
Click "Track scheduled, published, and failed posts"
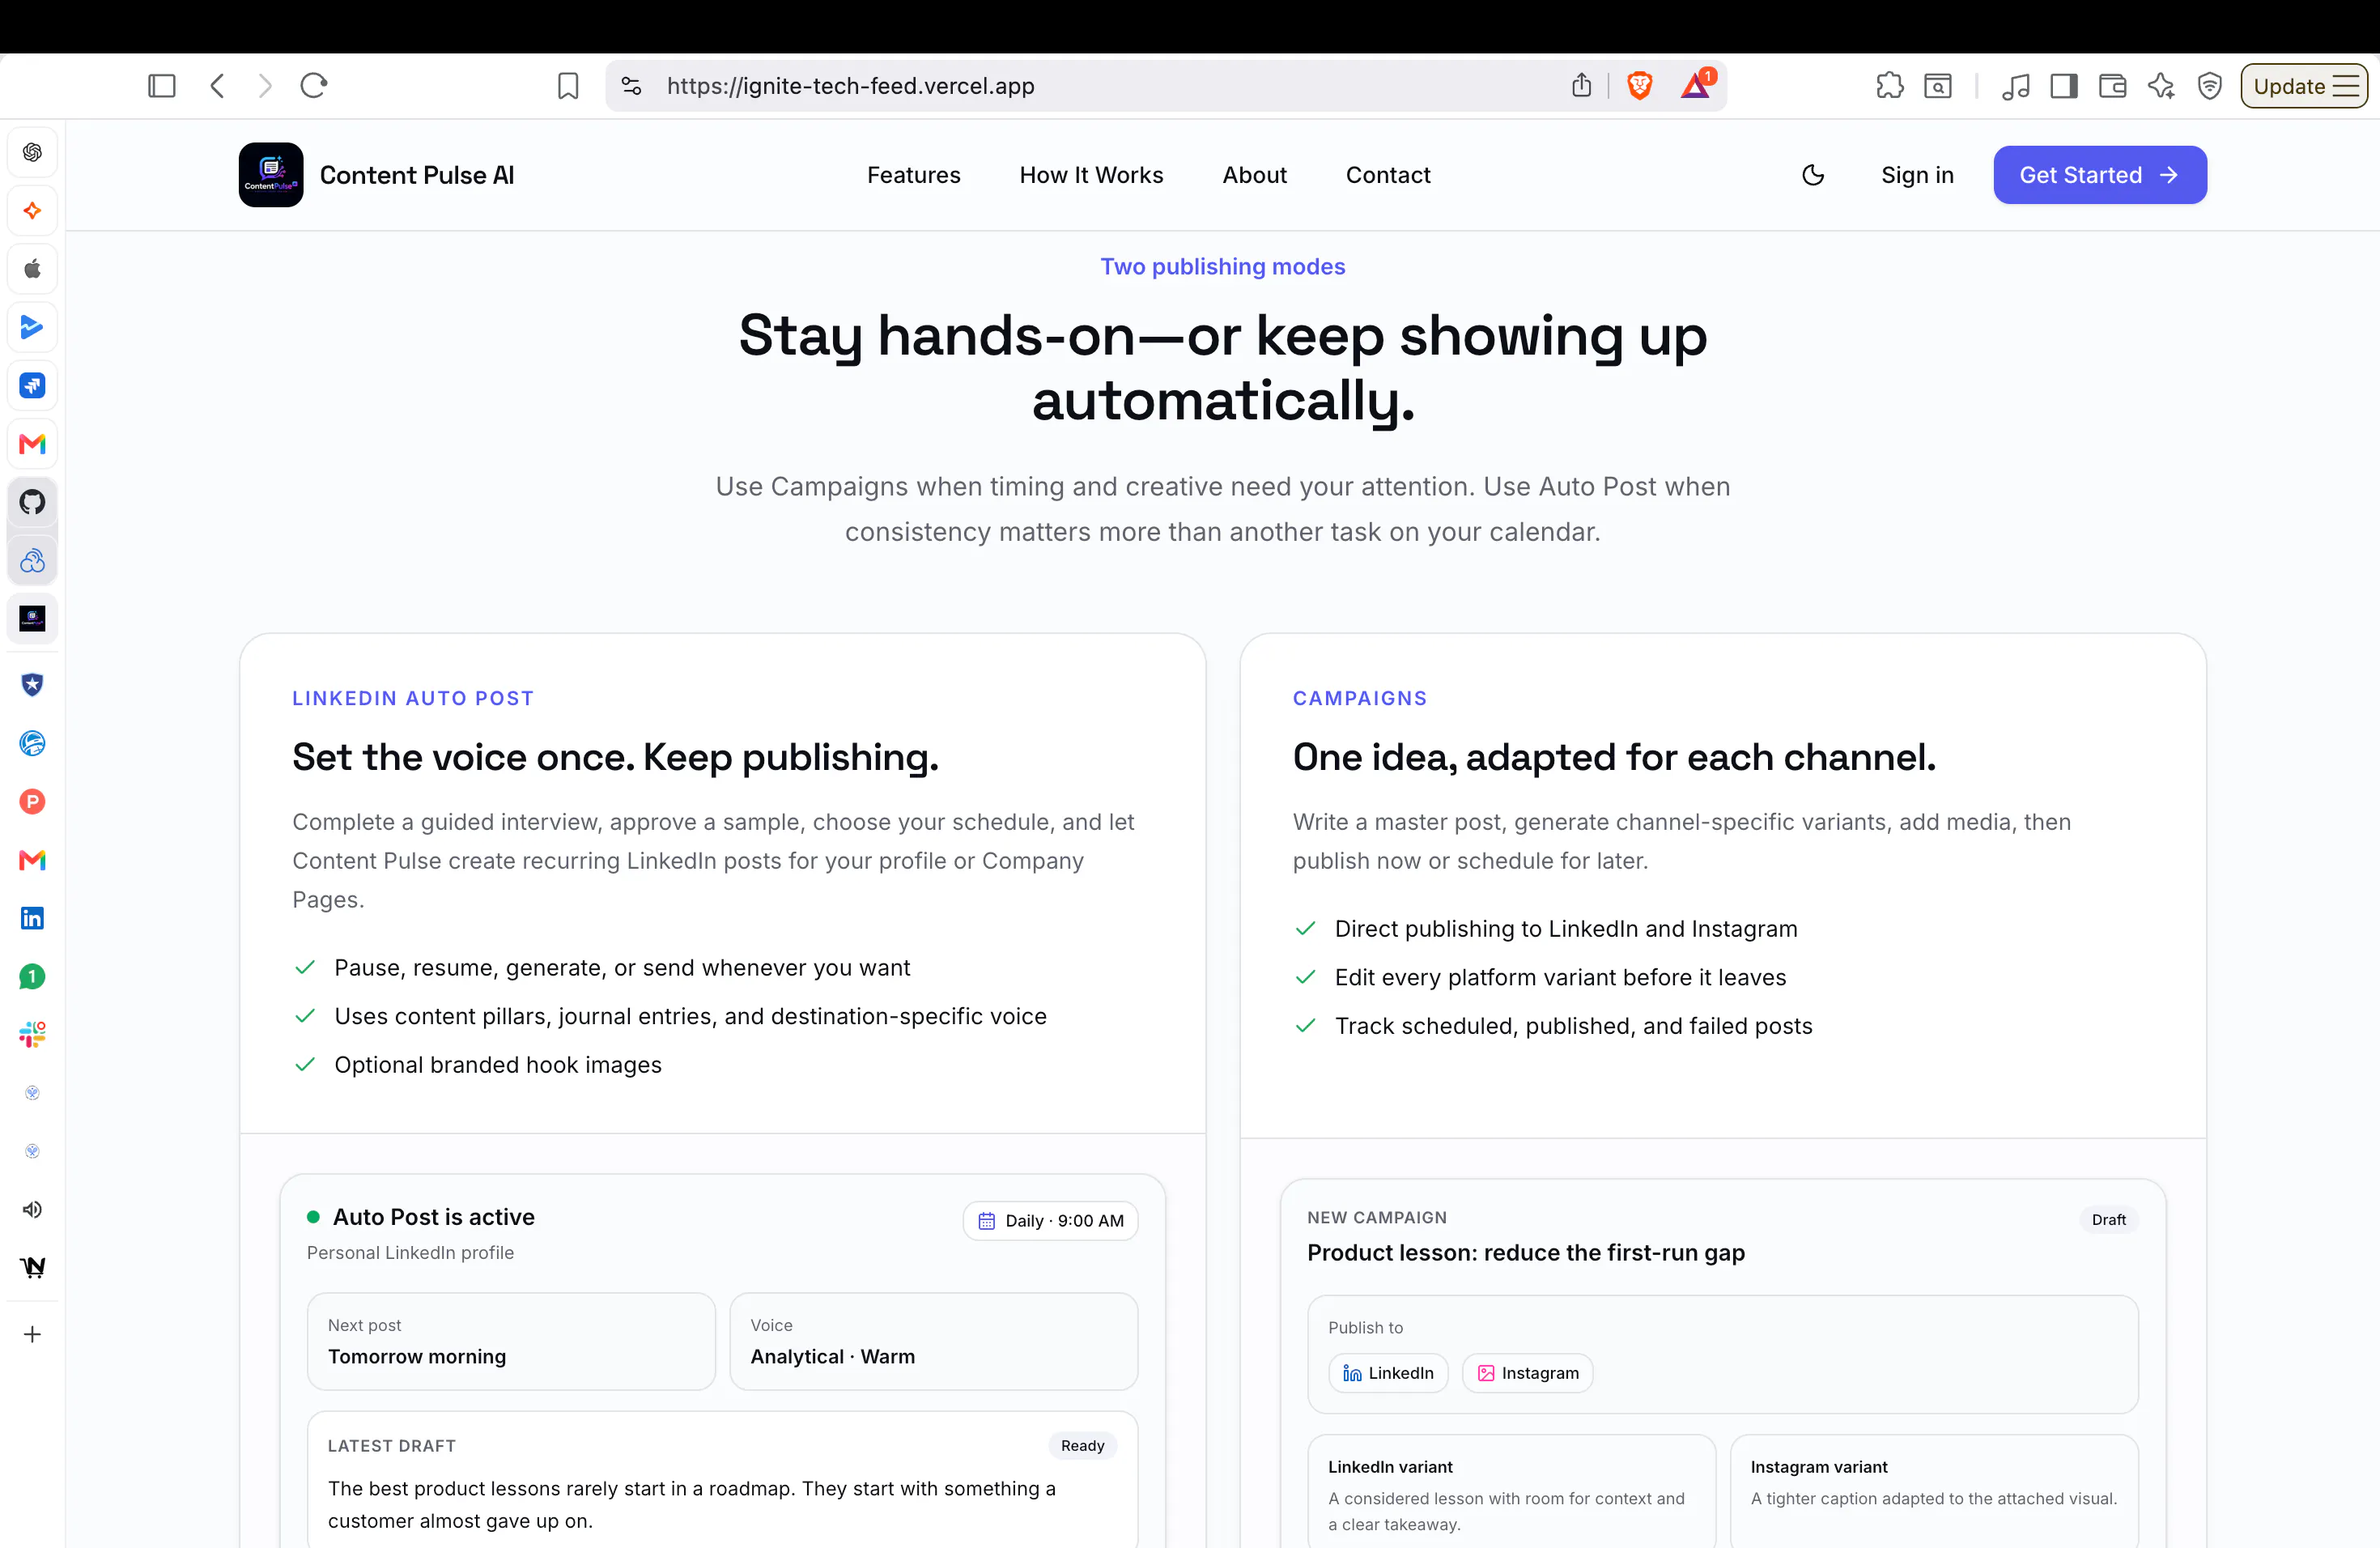coord(1573,1026)
